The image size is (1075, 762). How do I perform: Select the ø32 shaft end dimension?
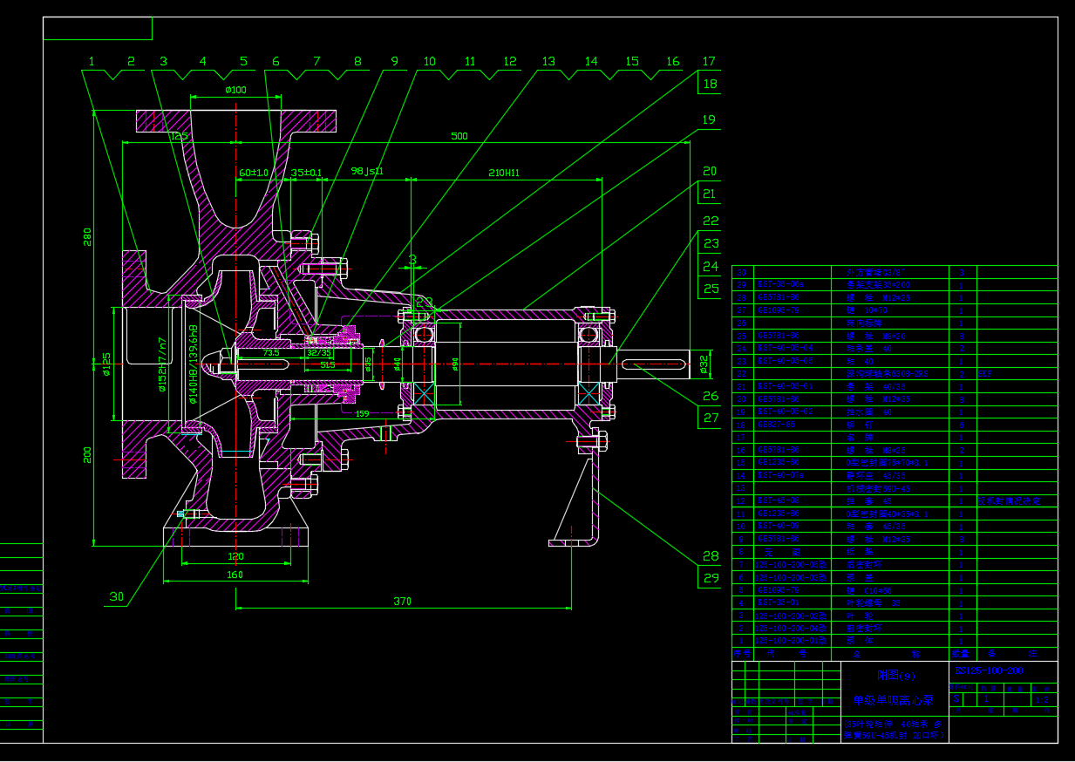point(704,364)
